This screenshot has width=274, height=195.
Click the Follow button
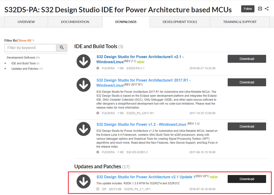pyautogui.click(x=248, y=9)
